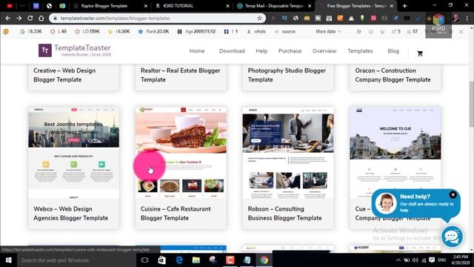This screenshot has width=474, height=267.
Task: Open the Purchase menu item
Action: click(290, 51)
